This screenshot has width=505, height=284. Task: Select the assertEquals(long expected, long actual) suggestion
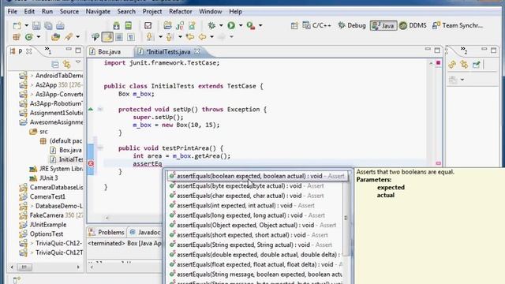pos(255,215)
